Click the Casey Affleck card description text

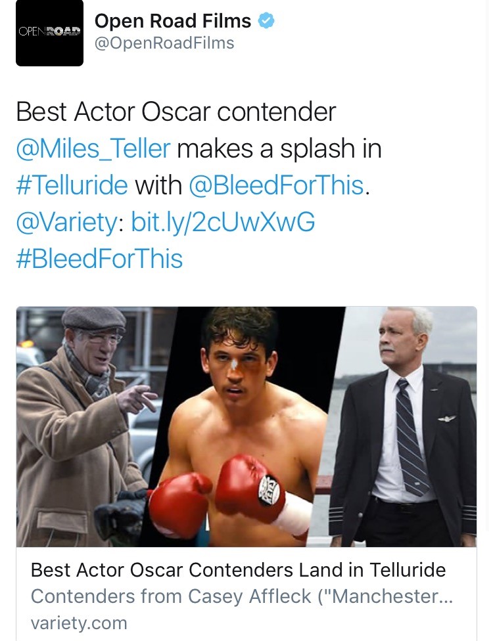click(x=242, y=596)
